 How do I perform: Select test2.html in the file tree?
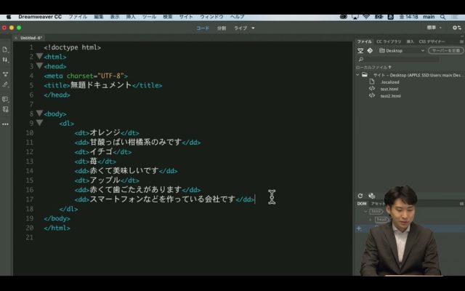pos(390,96)
